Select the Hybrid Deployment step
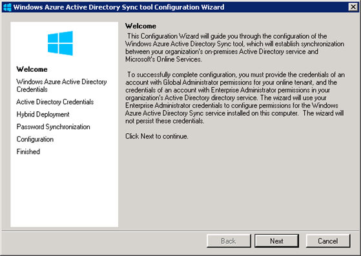The height and width of the screenshot is (256, 361). [x=43, y=114]
